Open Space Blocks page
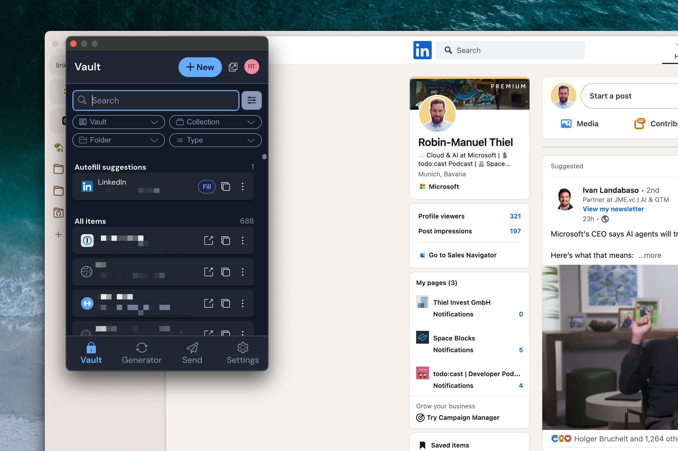Viewport: 678px width, 451px height. (454, 338)
